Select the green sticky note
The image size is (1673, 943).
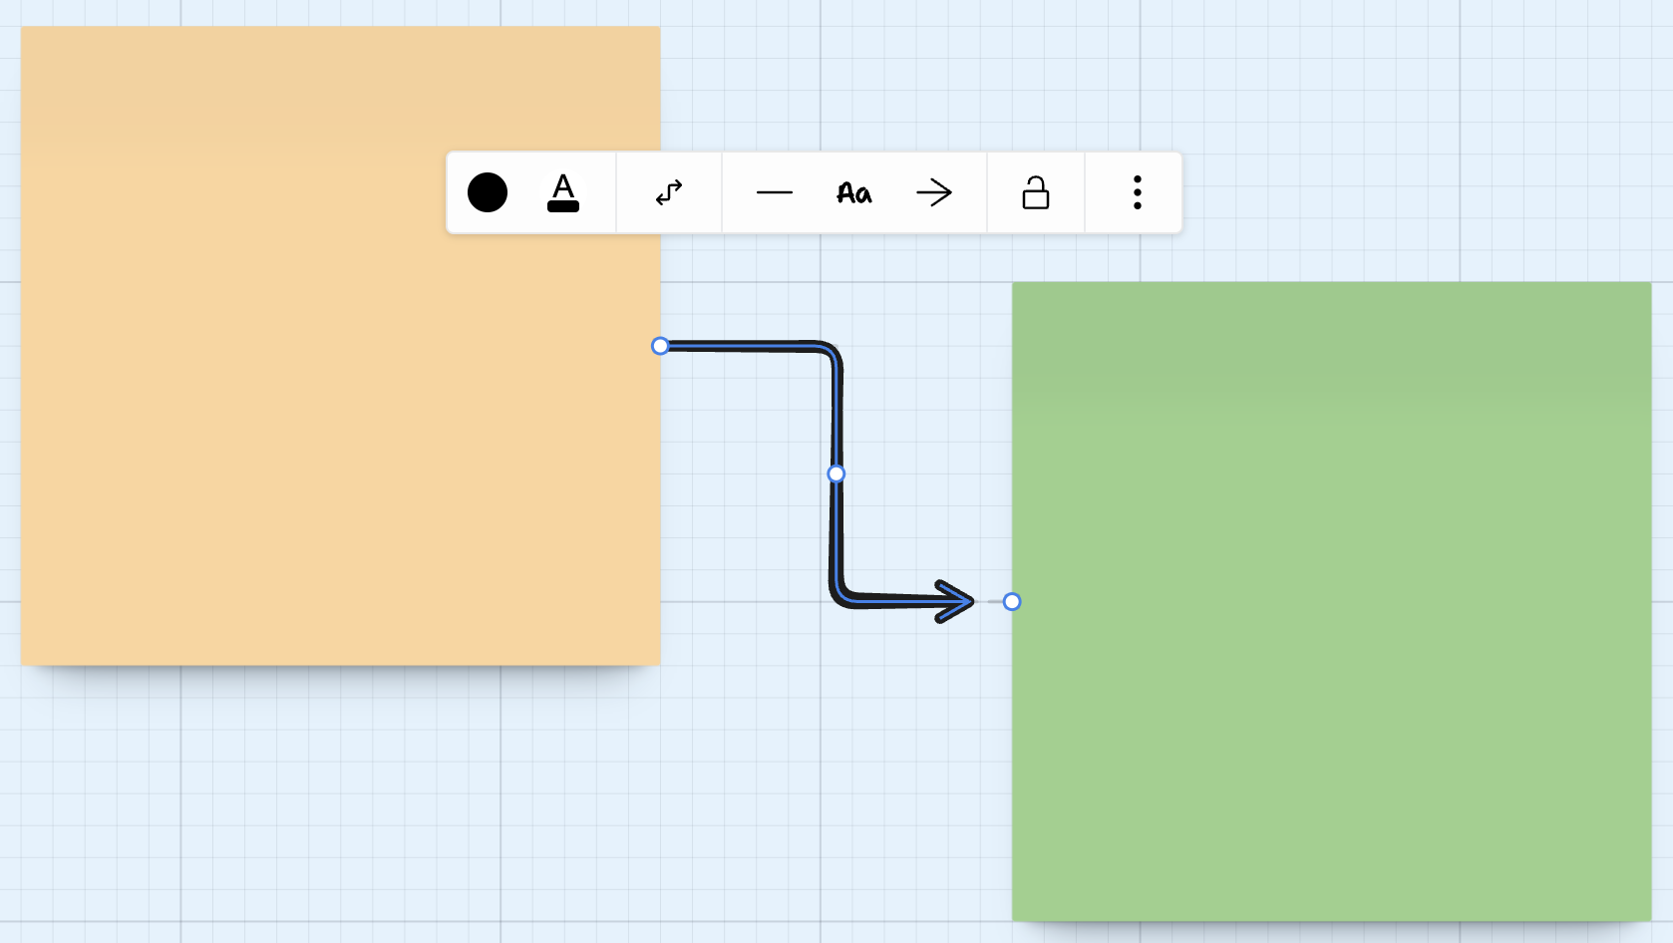1331,601
